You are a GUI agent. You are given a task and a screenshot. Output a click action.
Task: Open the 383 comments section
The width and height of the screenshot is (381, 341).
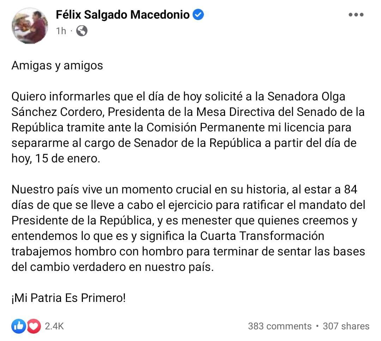point(280,326)
